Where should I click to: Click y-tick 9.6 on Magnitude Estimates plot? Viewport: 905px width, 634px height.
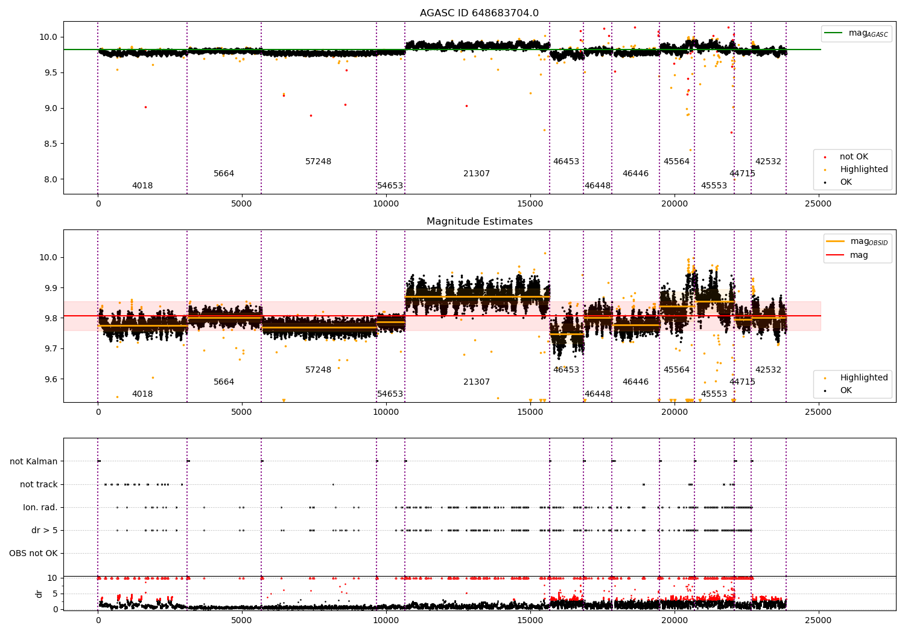pyautogui.click(x=51, y=380)
